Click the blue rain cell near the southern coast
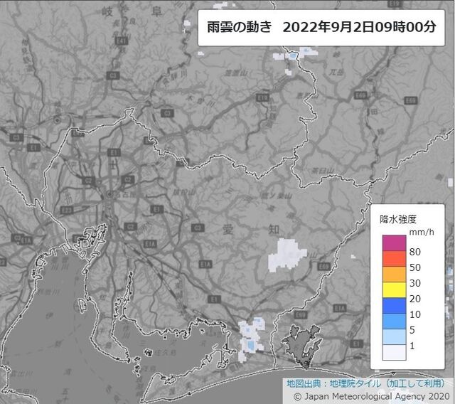The height and width of the screenshot is (404, 455). (250, 345)
